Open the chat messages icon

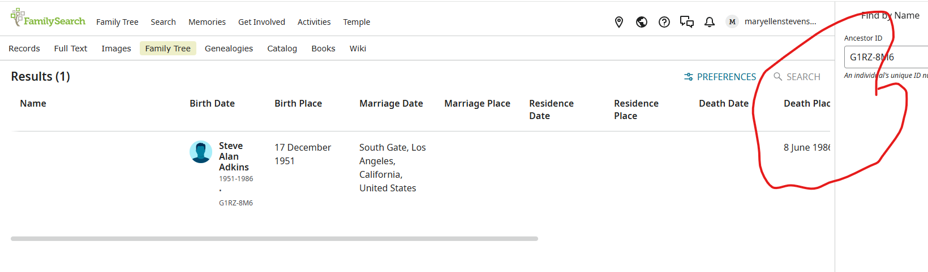pyautogui.click(x=687, y=22)
